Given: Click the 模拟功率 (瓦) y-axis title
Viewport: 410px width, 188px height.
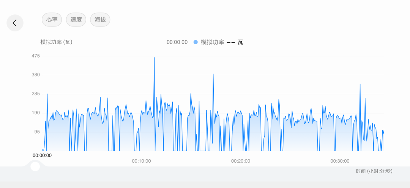Looking at the screenshot, I should pyautogui.click(x=56, y=42).
